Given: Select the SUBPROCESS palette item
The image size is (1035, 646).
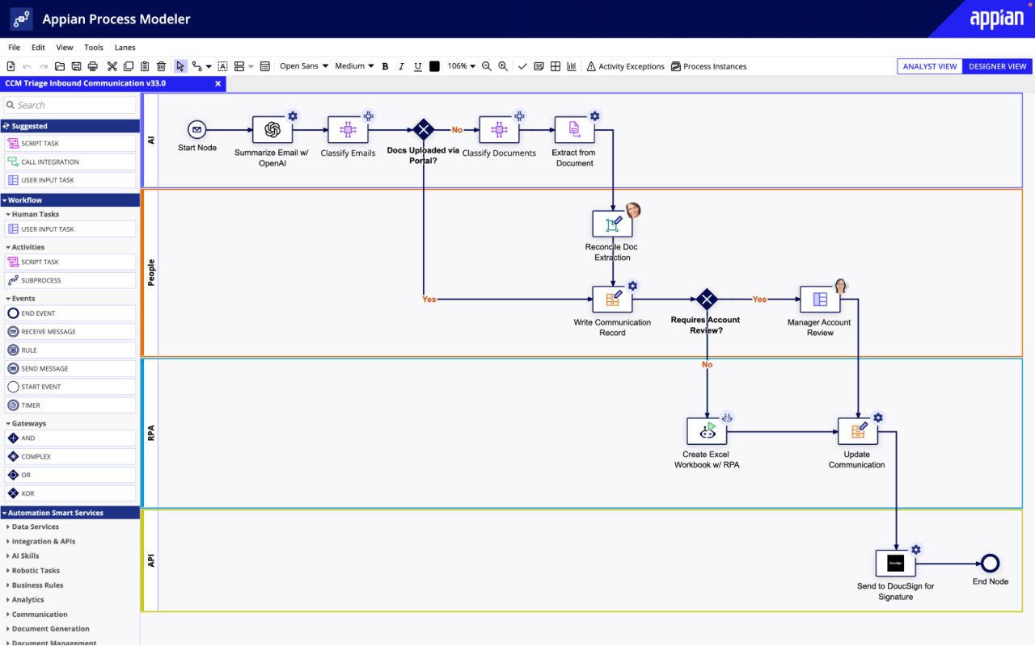Looking at the screenshot, I should click(x=70, y=280).
